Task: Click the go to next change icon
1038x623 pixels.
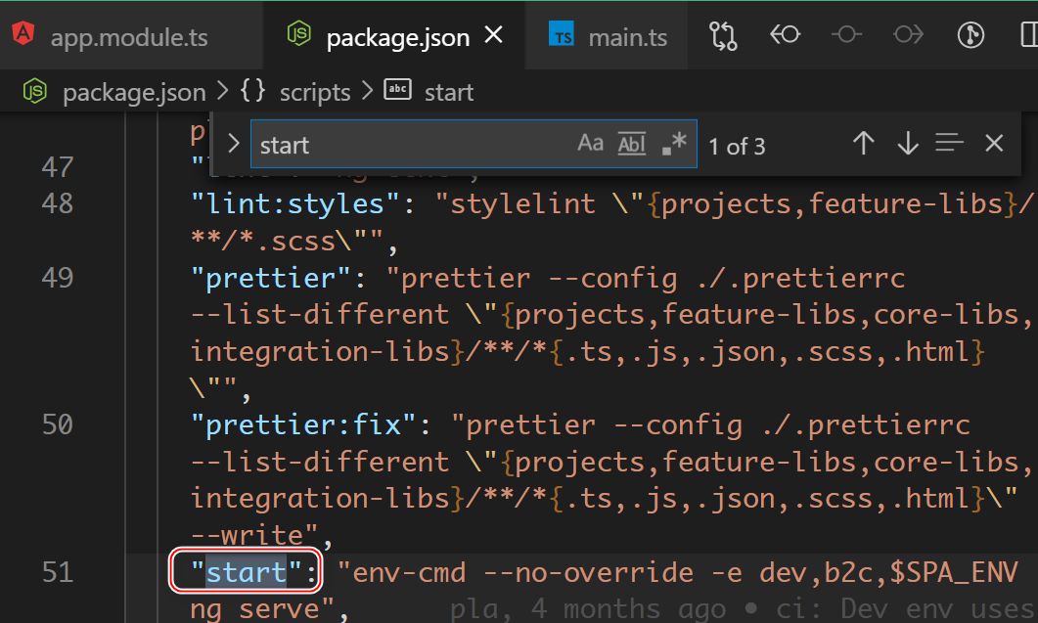Action: [x=908, y=36]
